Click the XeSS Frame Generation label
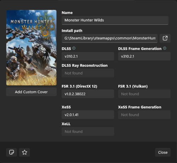 (140, 107)
